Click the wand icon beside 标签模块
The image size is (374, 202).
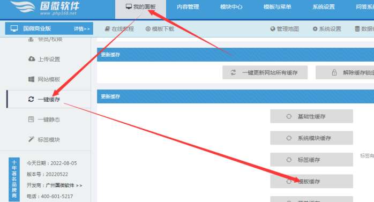click(31, 139)
